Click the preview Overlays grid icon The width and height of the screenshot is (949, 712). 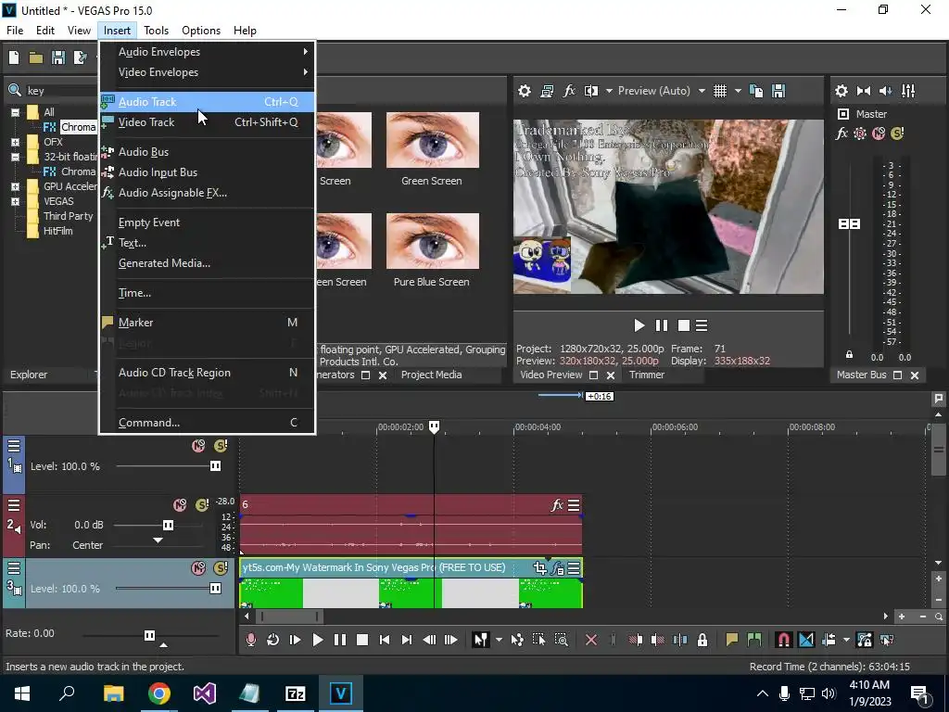click(719, 91)
